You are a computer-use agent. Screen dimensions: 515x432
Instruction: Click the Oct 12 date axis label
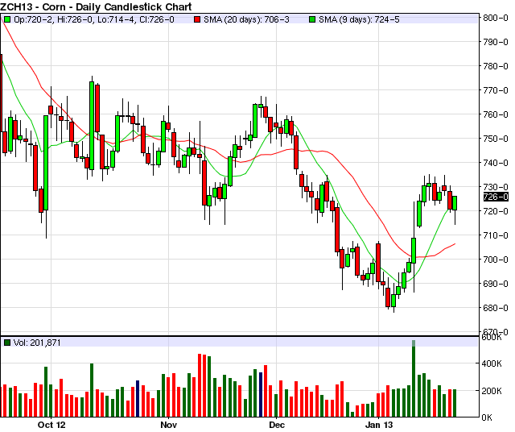click(51, 425)
